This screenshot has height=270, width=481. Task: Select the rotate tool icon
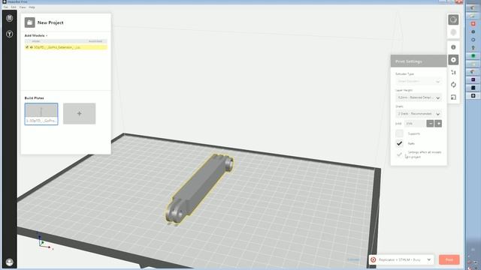[x=453, y=85]
